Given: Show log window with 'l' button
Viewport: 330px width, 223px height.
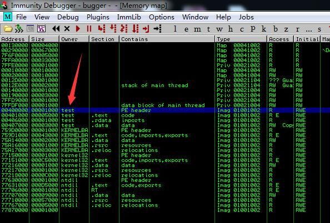Looking at the screenshot, I should click(x=175, y=29).
